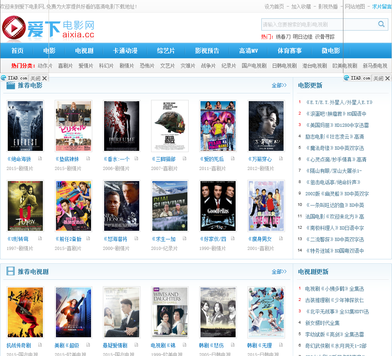Click the document icon beside 《绝命海拔
This screenshot has height=356, width=392.
(x=40, y=158)
